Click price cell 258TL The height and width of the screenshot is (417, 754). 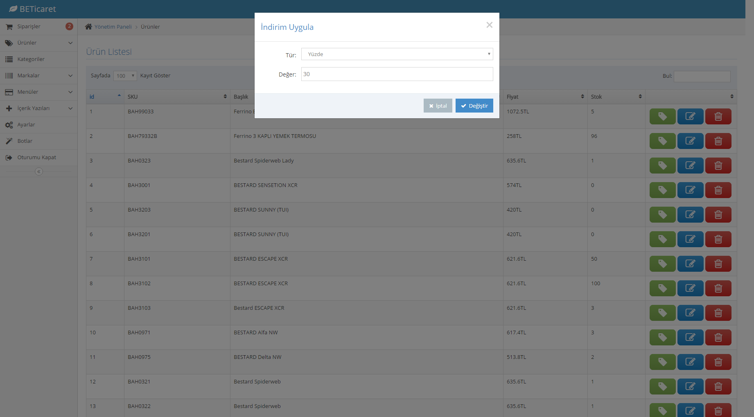tap(514, 136)
